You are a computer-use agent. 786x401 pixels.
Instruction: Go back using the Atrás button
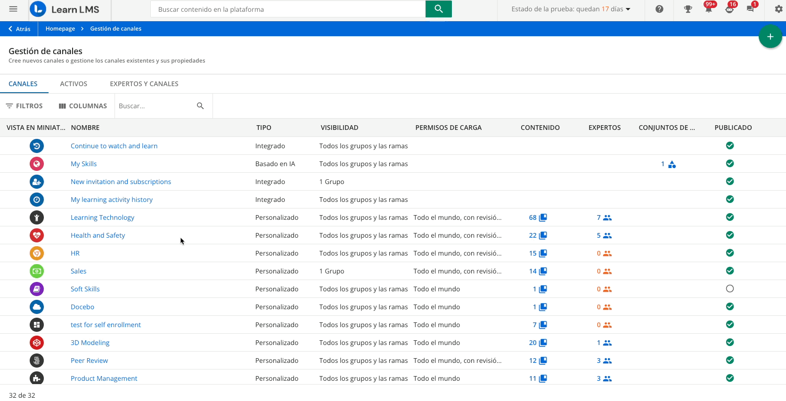tap(19, 29)
